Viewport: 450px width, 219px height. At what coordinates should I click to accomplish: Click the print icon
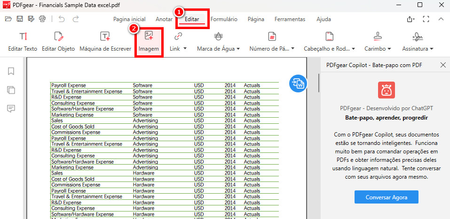pyautogui.click(x=42, y=19)
